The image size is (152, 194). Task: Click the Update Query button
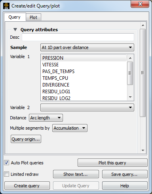(x=76, y=186)
